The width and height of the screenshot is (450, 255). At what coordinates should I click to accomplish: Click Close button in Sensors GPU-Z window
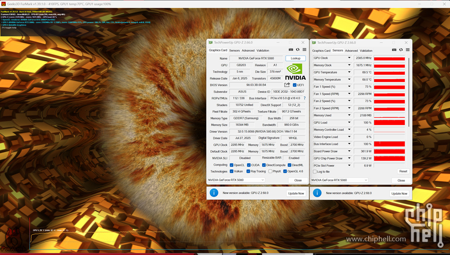pos(401,180)
